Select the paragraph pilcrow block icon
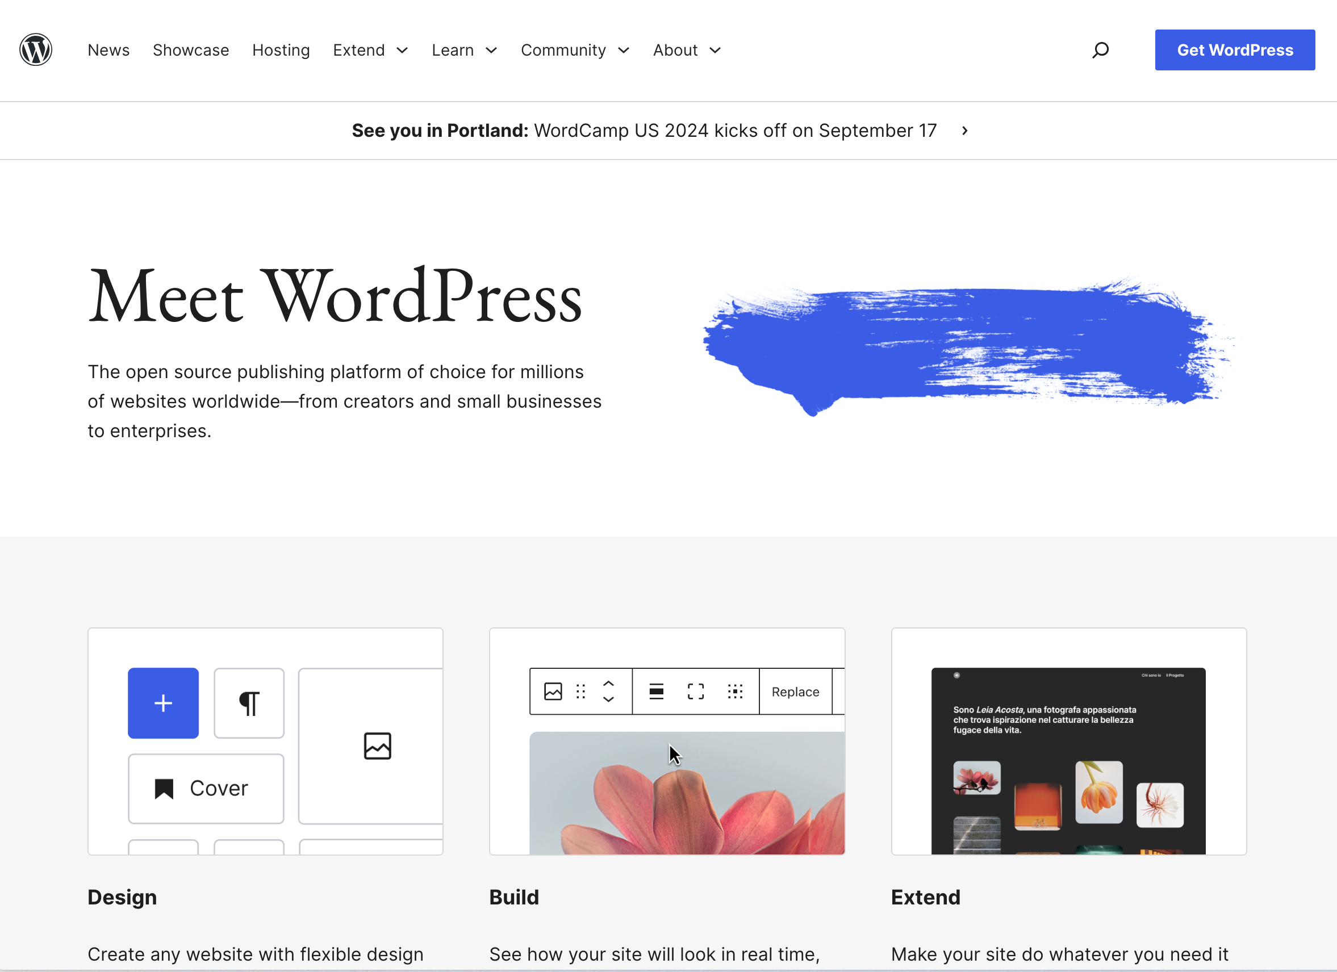This screenshot has width=1337, height=972. (249, 703)
